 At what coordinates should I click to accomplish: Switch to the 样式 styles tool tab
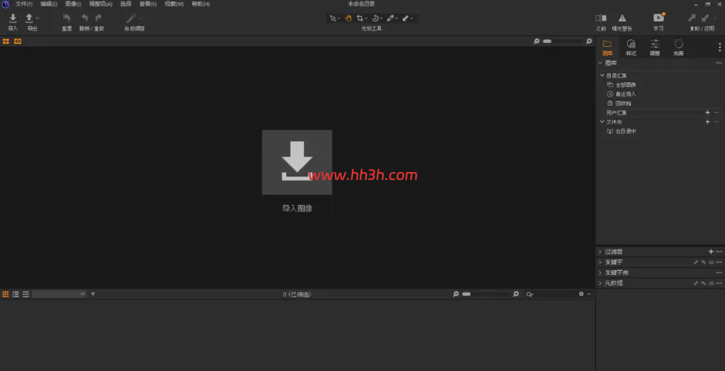point(630,48)
